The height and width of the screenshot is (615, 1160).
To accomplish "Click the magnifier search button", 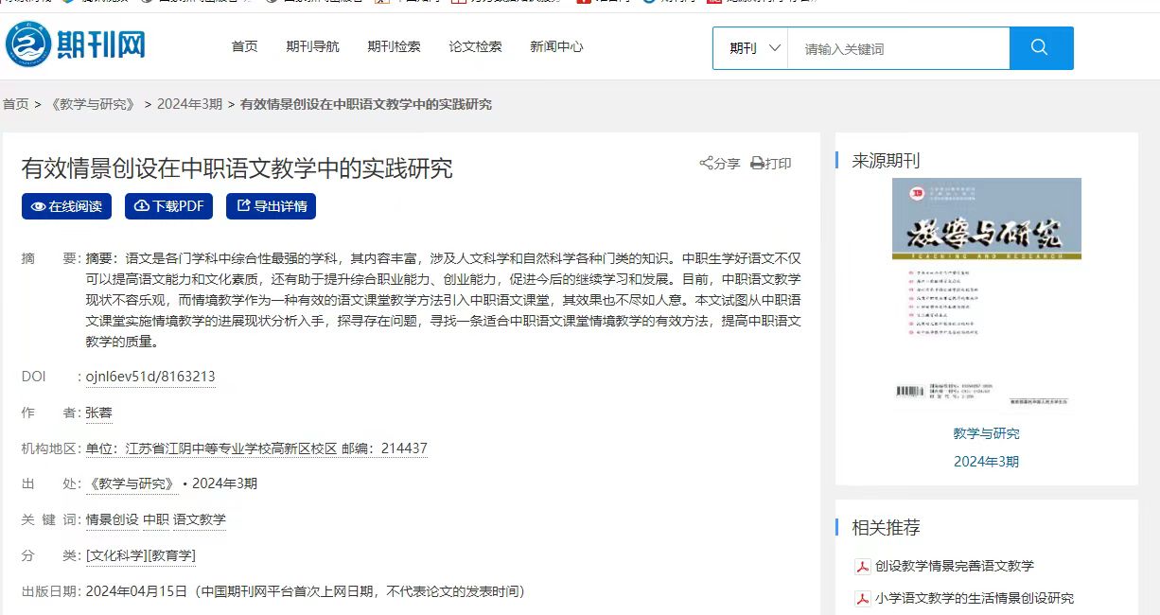I will point(1041,48).
